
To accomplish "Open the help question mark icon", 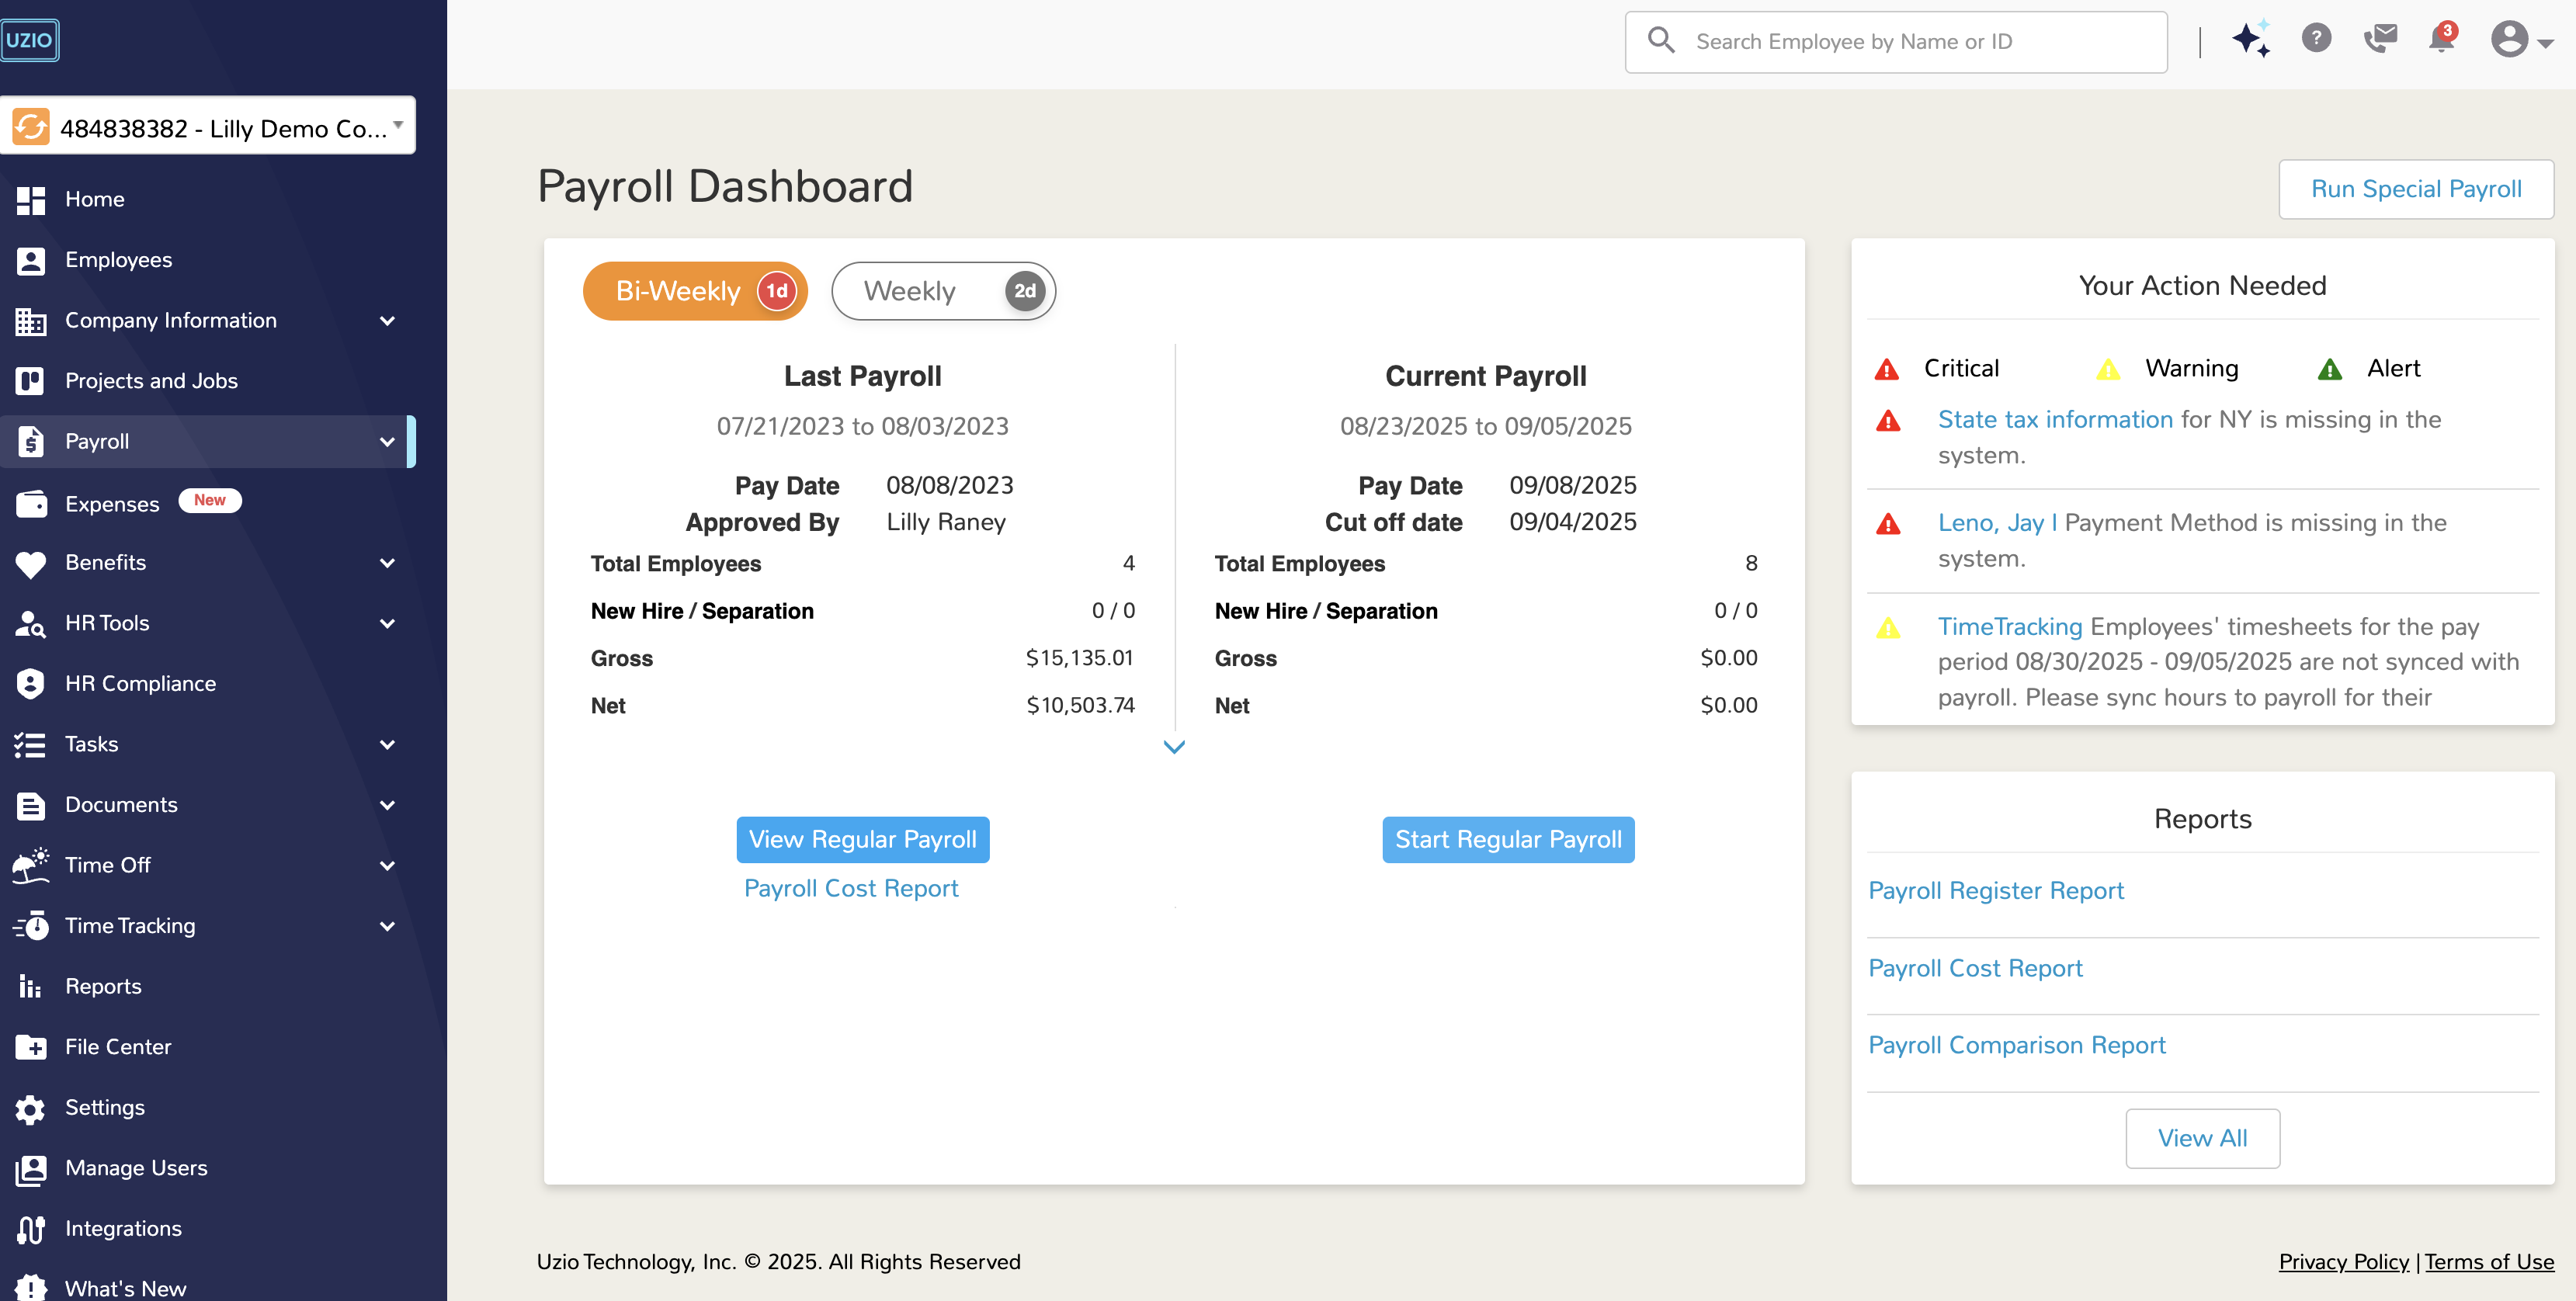I will (x=2316, y=39).
